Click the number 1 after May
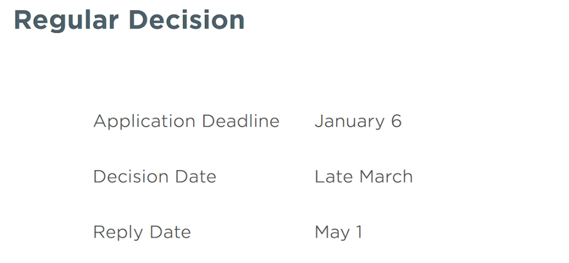Image resolution: width=569 pixels, height=263 pixels. [x=359, y=232]
